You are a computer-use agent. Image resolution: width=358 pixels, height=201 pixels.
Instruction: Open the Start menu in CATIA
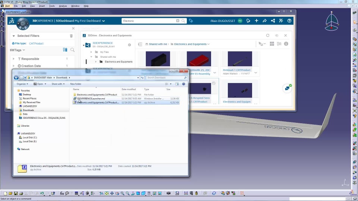(7, 6)
